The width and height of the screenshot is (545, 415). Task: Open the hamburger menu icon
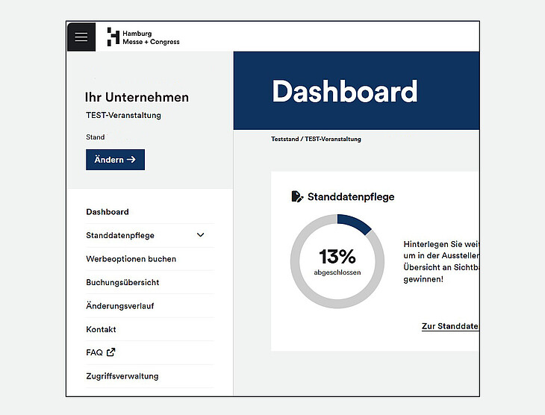click(x=81, y=37)
